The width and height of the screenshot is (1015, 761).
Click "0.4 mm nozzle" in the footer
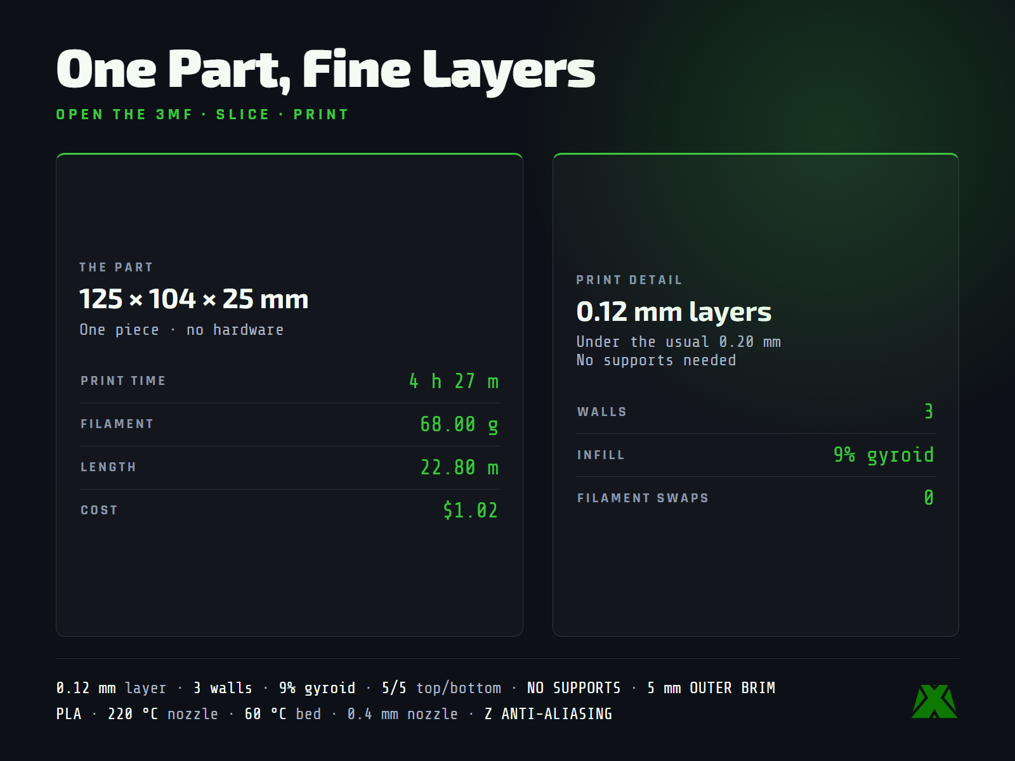coord(403,714)
